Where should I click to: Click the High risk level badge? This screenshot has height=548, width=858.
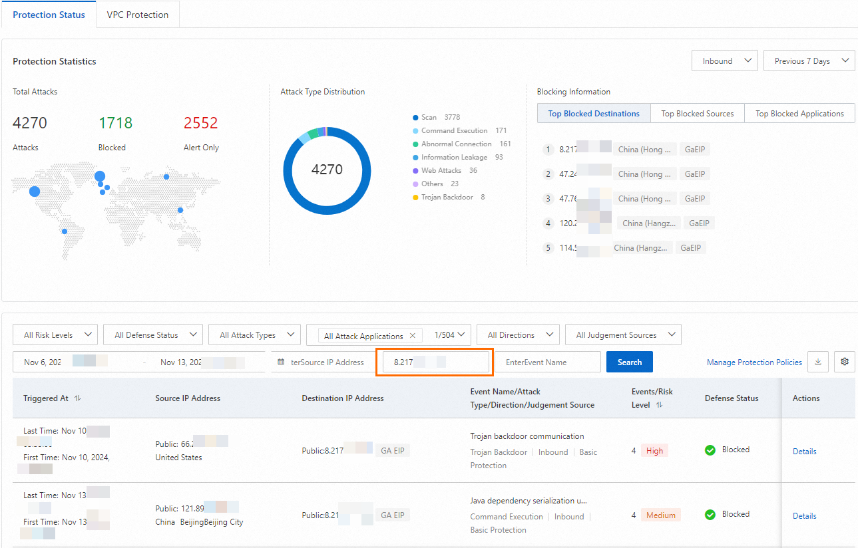coord(654,451)
